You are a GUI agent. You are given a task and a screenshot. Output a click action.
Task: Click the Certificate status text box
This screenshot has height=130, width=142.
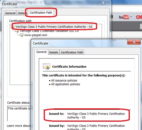coord(19,113)
